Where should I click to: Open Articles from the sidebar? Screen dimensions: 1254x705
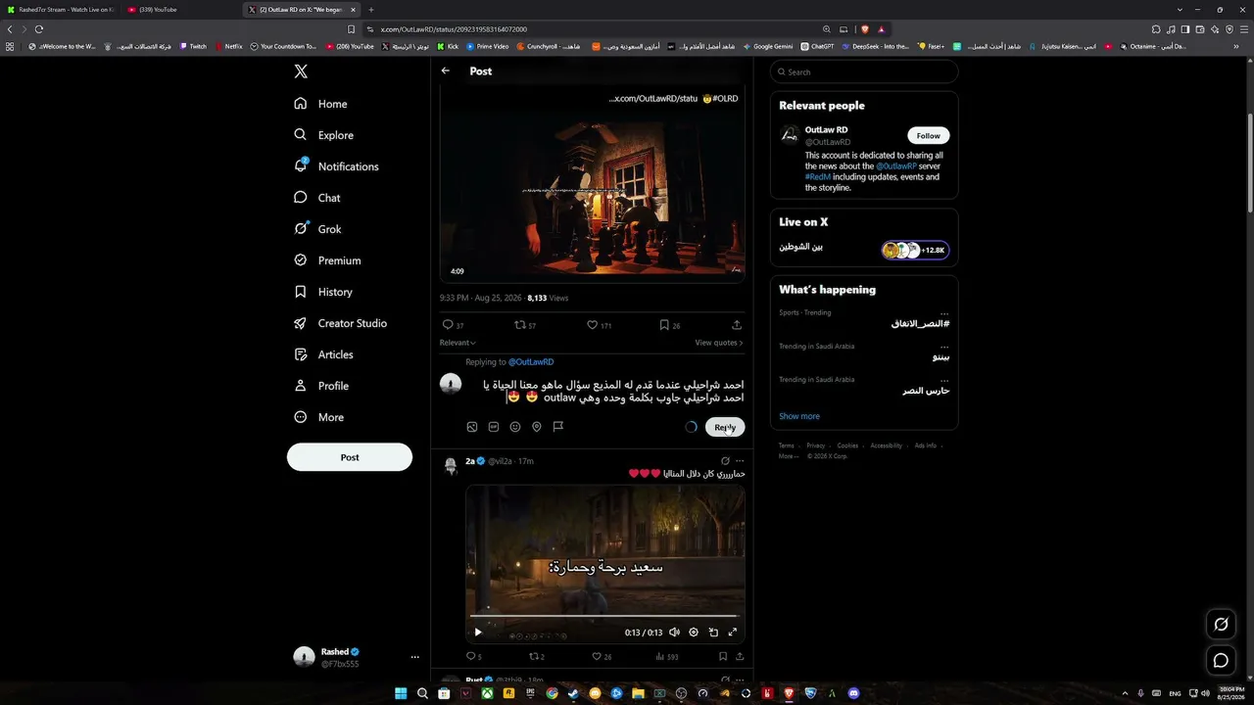click(x=323, y=354)
